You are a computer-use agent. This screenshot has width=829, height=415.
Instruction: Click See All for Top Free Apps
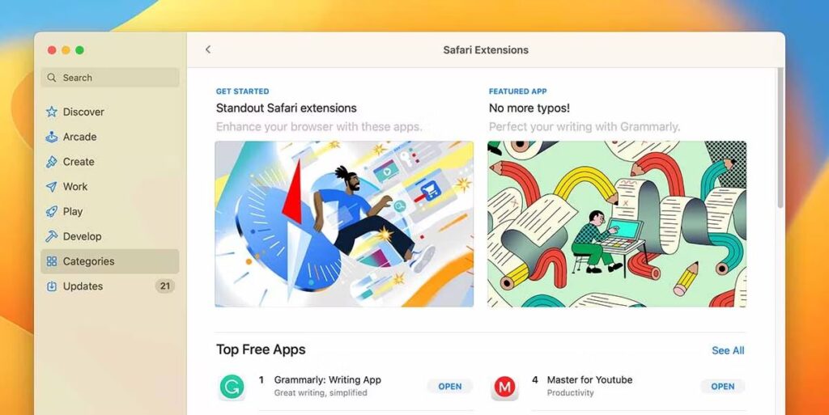tap(728, 350)
